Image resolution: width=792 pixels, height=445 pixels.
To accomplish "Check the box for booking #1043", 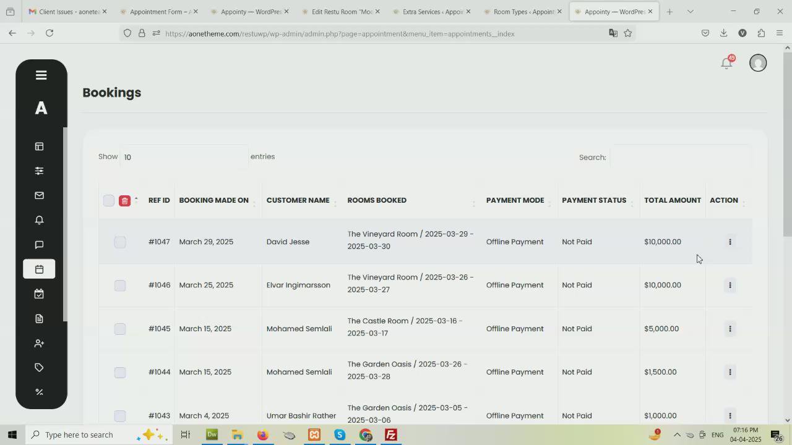I will tap(120, 416).
